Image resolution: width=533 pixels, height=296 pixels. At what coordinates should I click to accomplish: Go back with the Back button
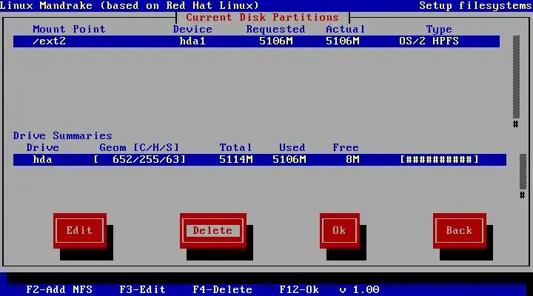[460, 231]
